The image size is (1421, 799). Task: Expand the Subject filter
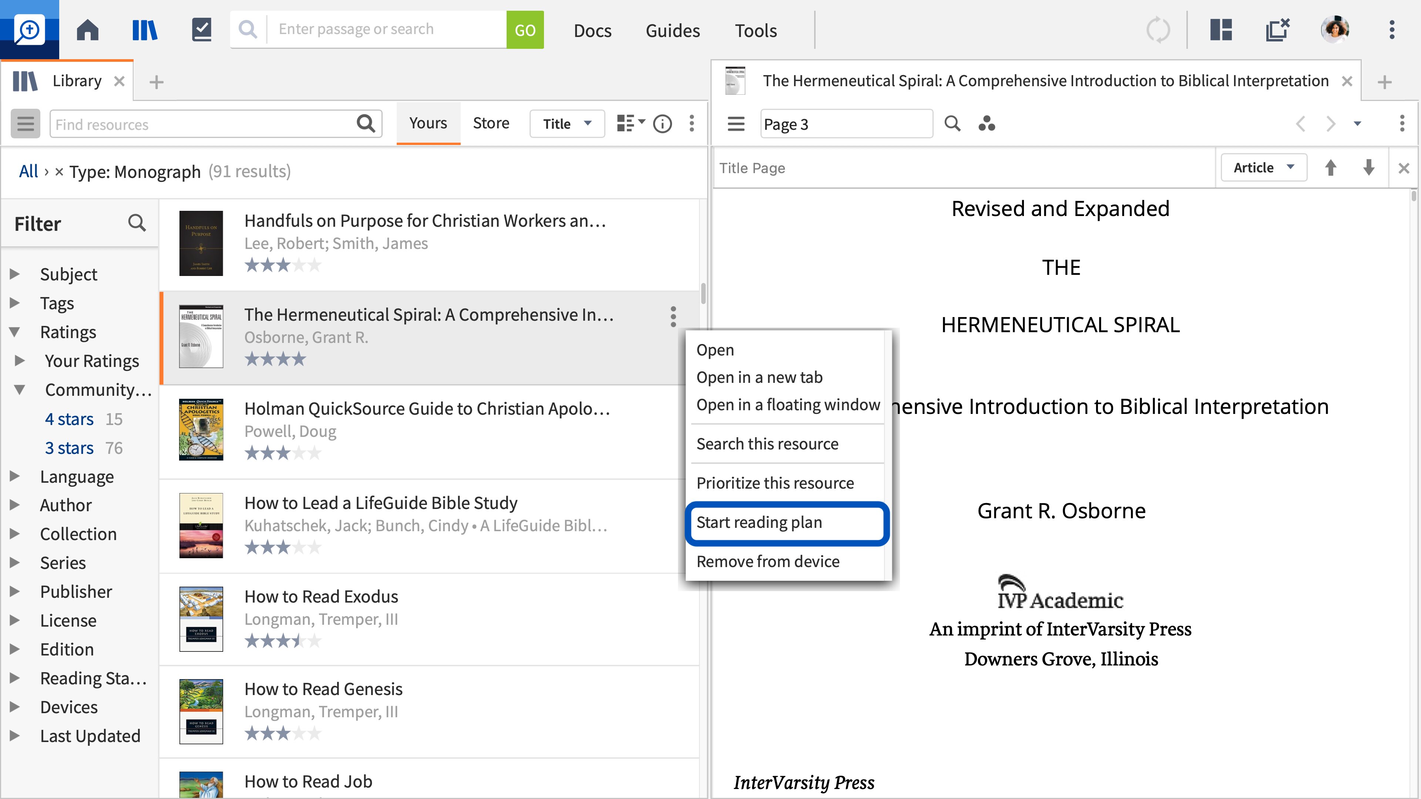15,273
